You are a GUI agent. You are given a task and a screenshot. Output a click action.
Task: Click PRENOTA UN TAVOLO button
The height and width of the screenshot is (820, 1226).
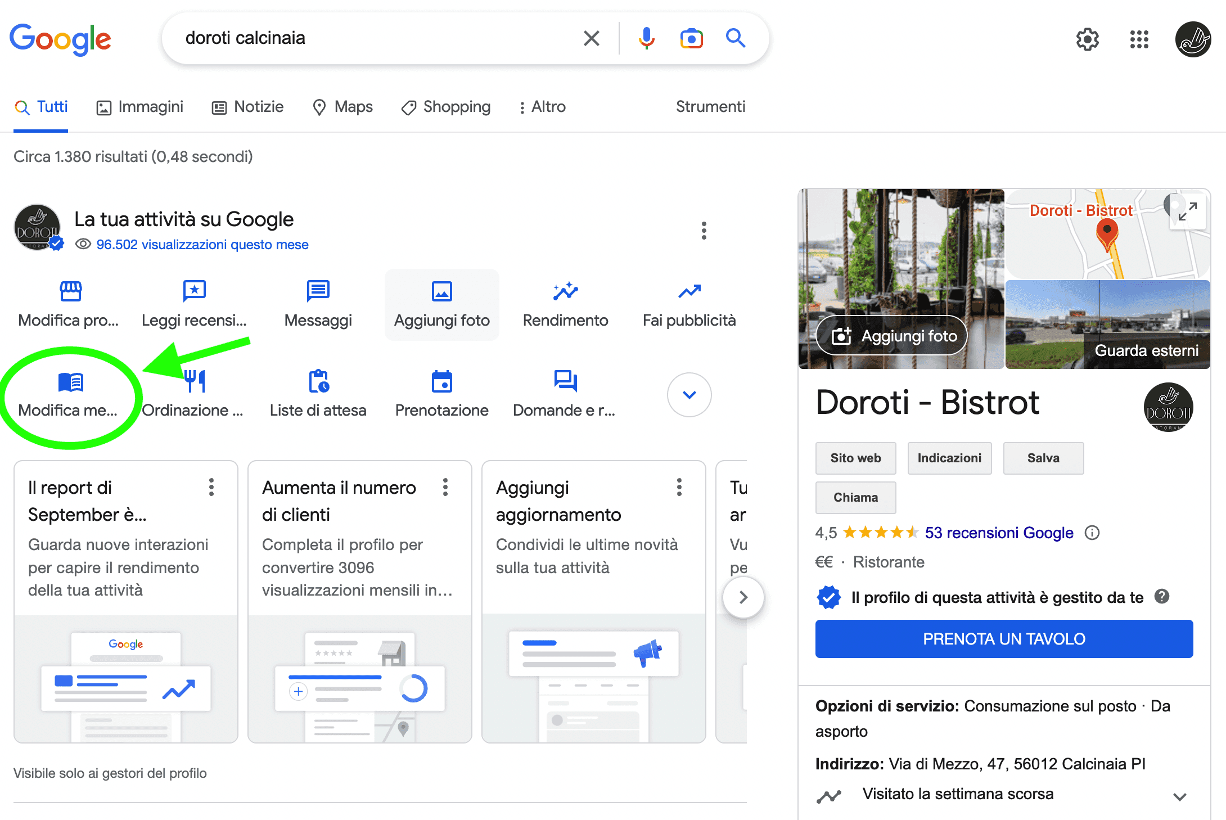pos(1004,639)
